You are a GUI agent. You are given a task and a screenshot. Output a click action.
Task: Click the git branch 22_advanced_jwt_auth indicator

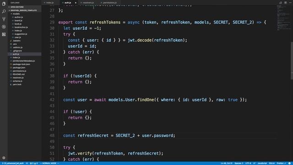tap(13, 163)
